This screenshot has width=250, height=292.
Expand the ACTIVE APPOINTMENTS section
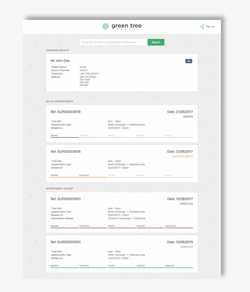click(59, 101)
